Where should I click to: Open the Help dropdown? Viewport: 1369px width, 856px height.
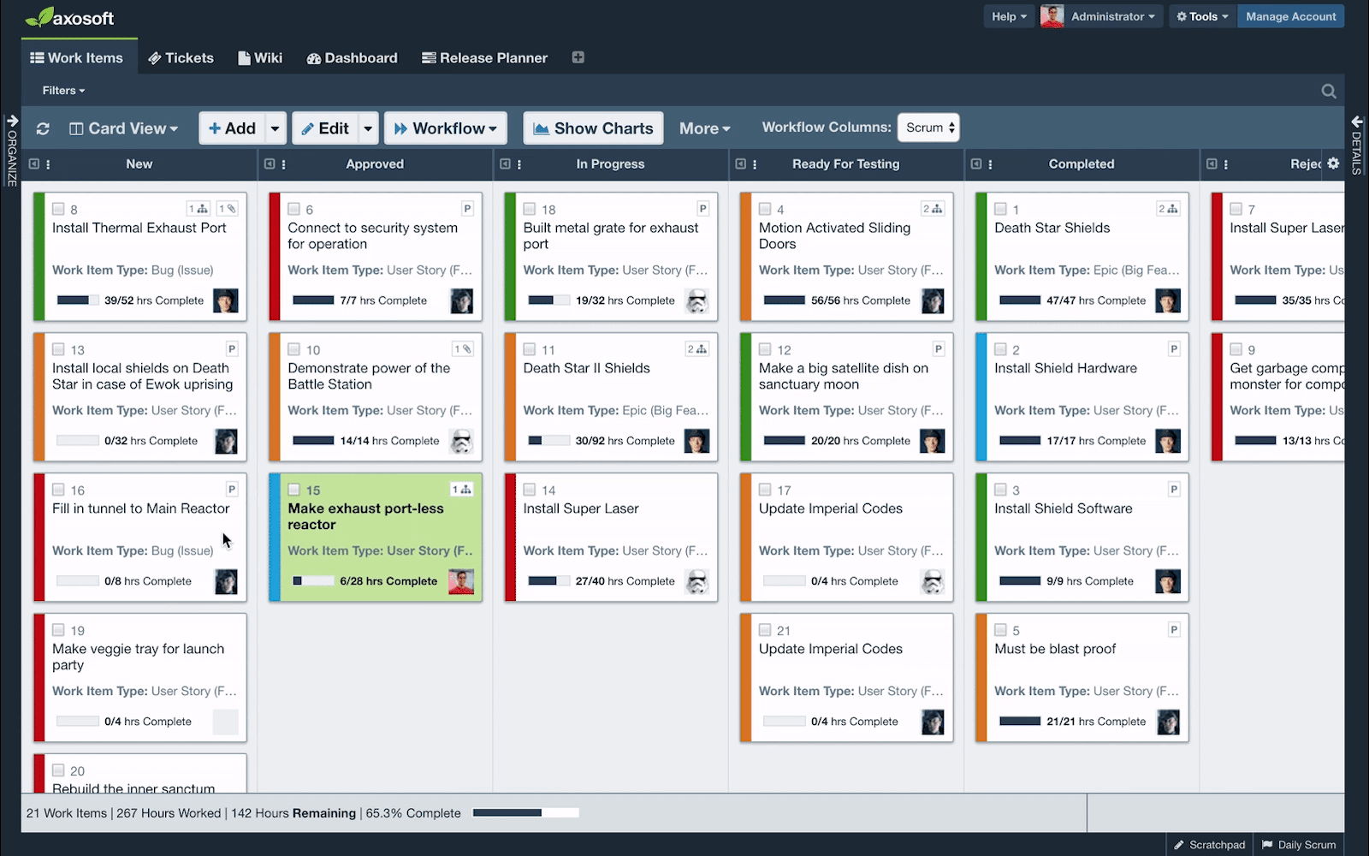pos(1009,16)
